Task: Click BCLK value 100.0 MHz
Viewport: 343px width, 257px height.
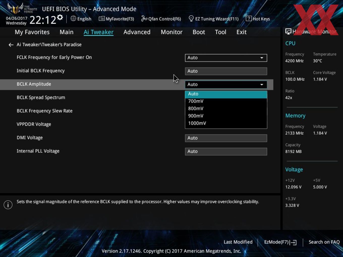Action: coord(295,79)
